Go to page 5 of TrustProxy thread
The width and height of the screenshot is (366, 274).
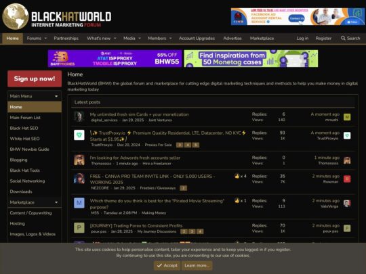196,145
